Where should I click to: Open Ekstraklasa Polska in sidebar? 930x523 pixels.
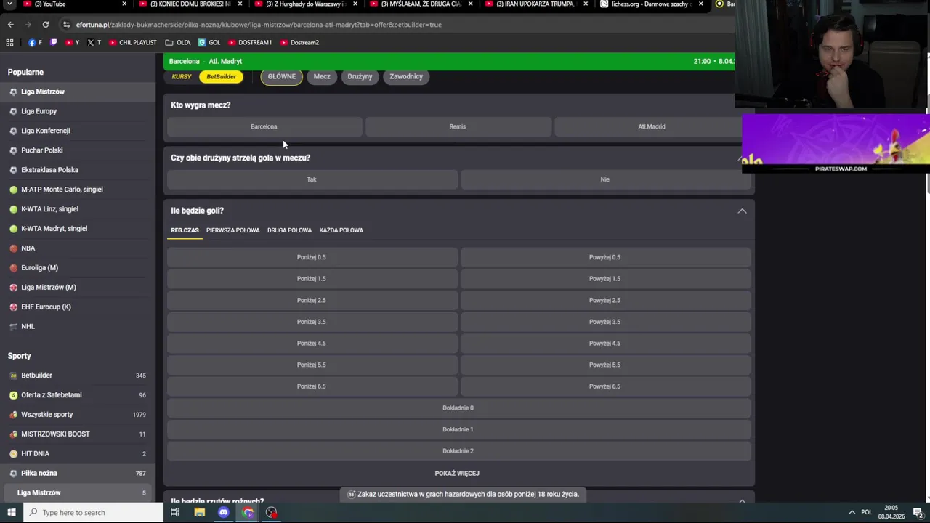[77, 170]
